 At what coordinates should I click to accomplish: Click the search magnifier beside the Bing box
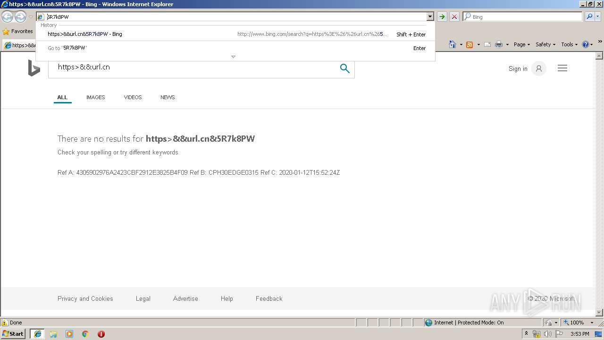589,17
